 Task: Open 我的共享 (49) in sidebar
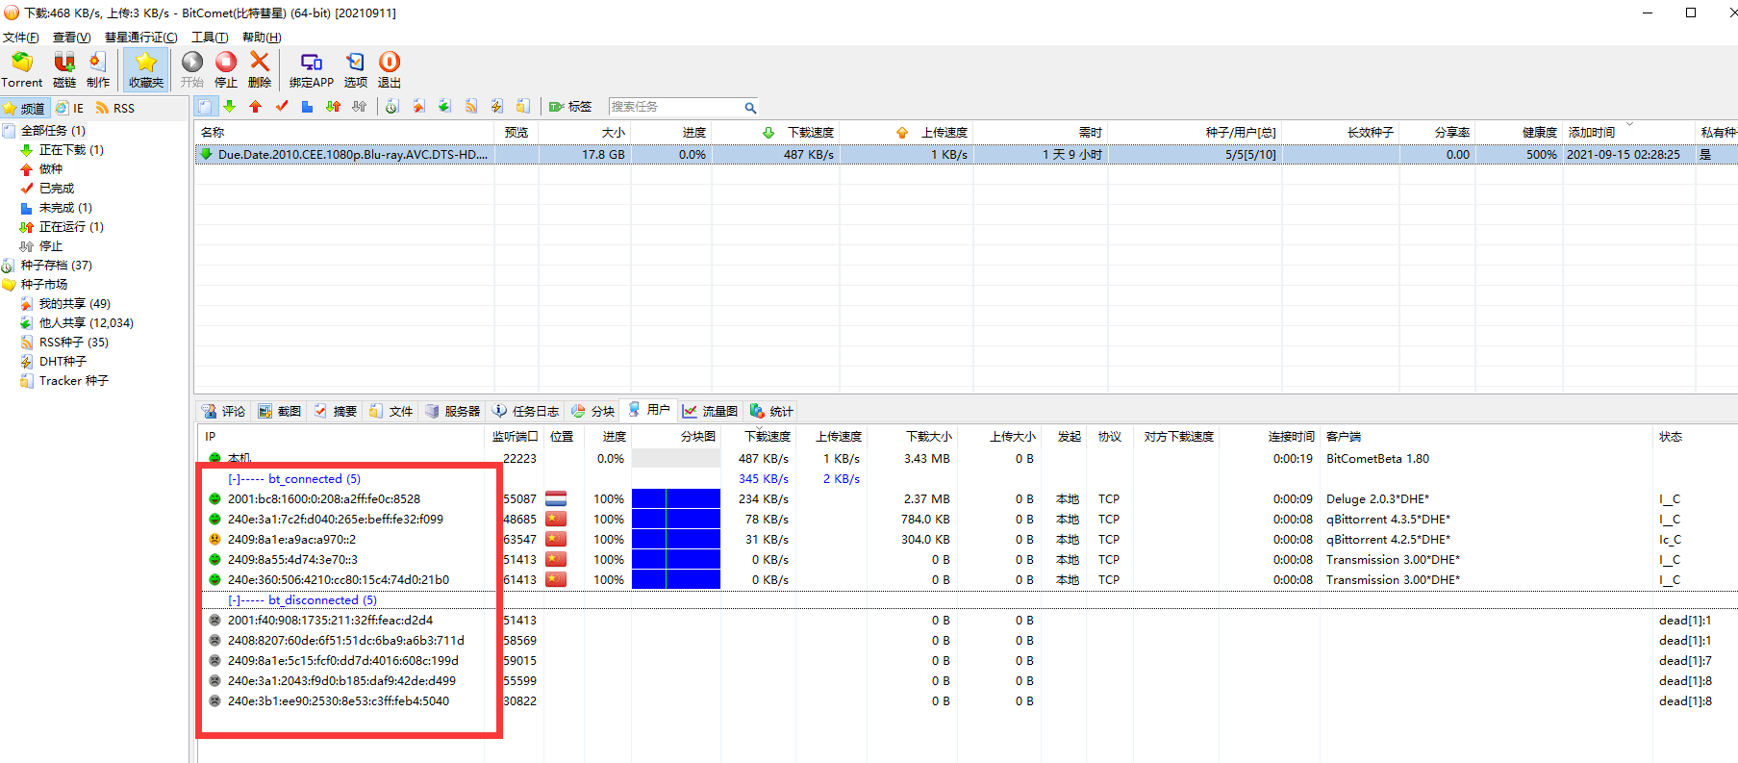(65, 304)
